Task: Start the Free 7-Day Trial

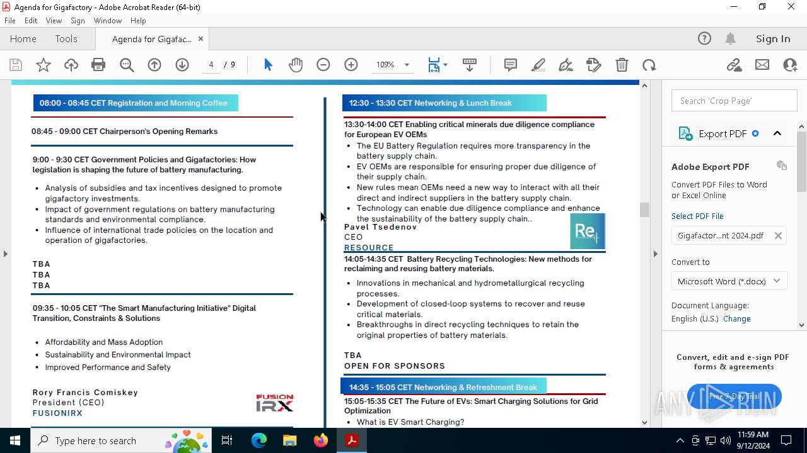Action: tap(734, 396)
